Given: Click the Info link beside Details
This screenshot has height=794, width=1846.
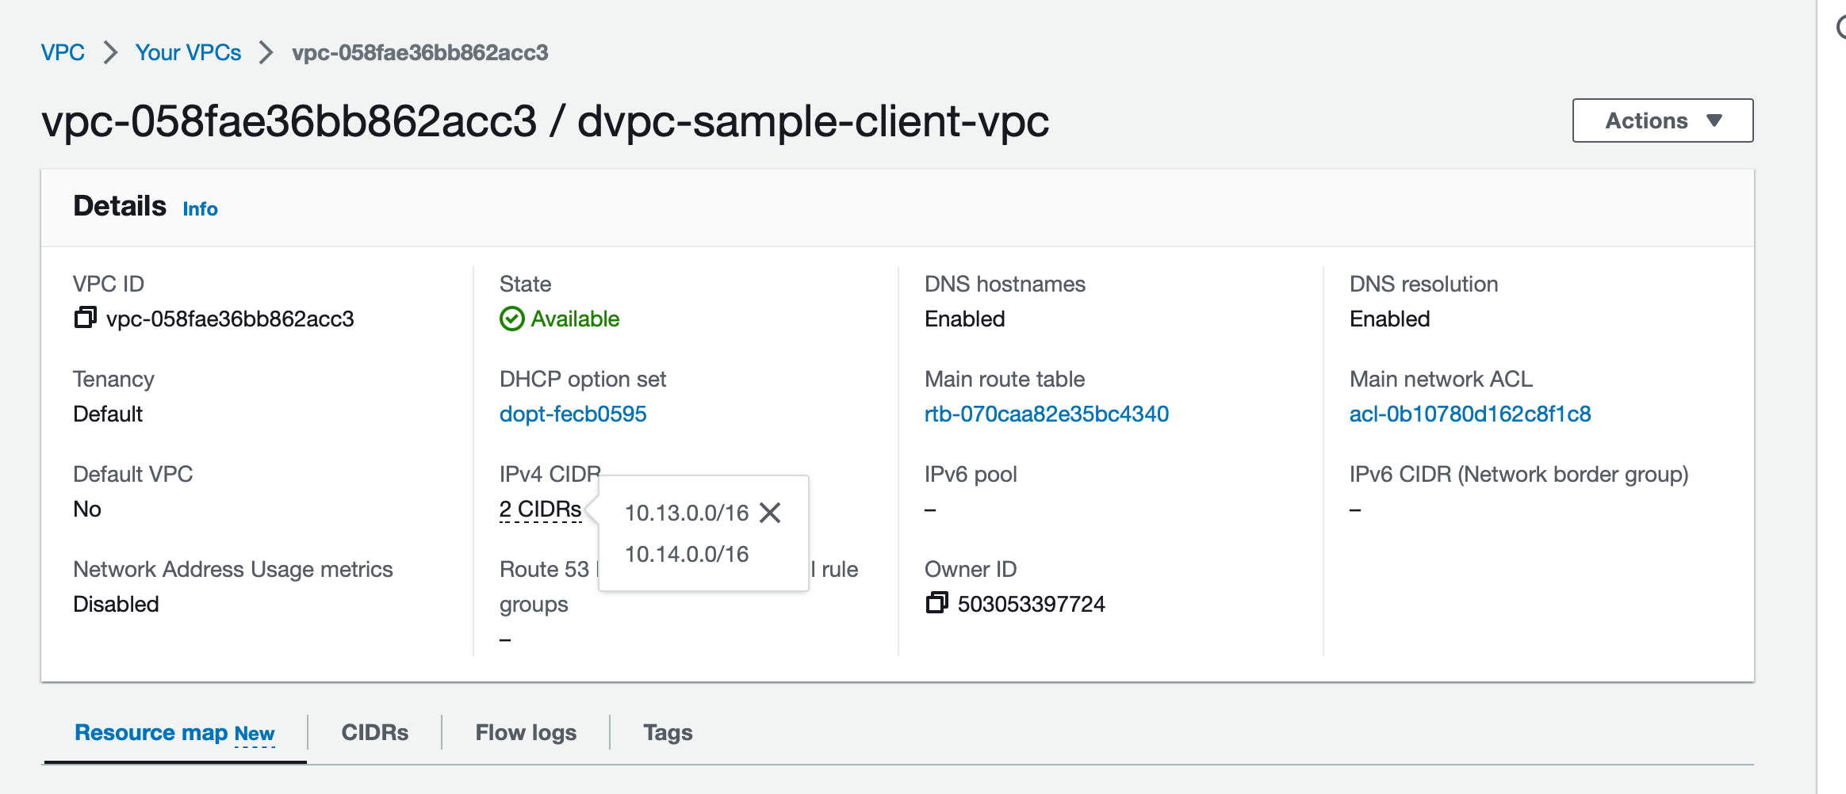Looking at the screenshot, I should [x=200, y=208].
